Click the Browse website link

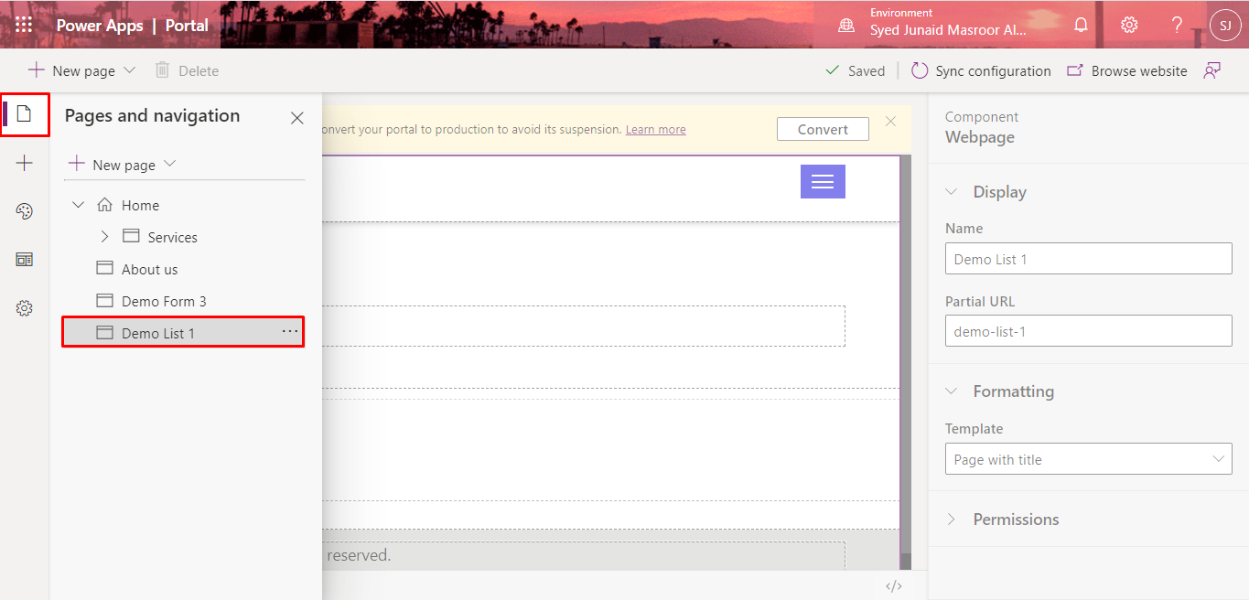point(1126,70)
